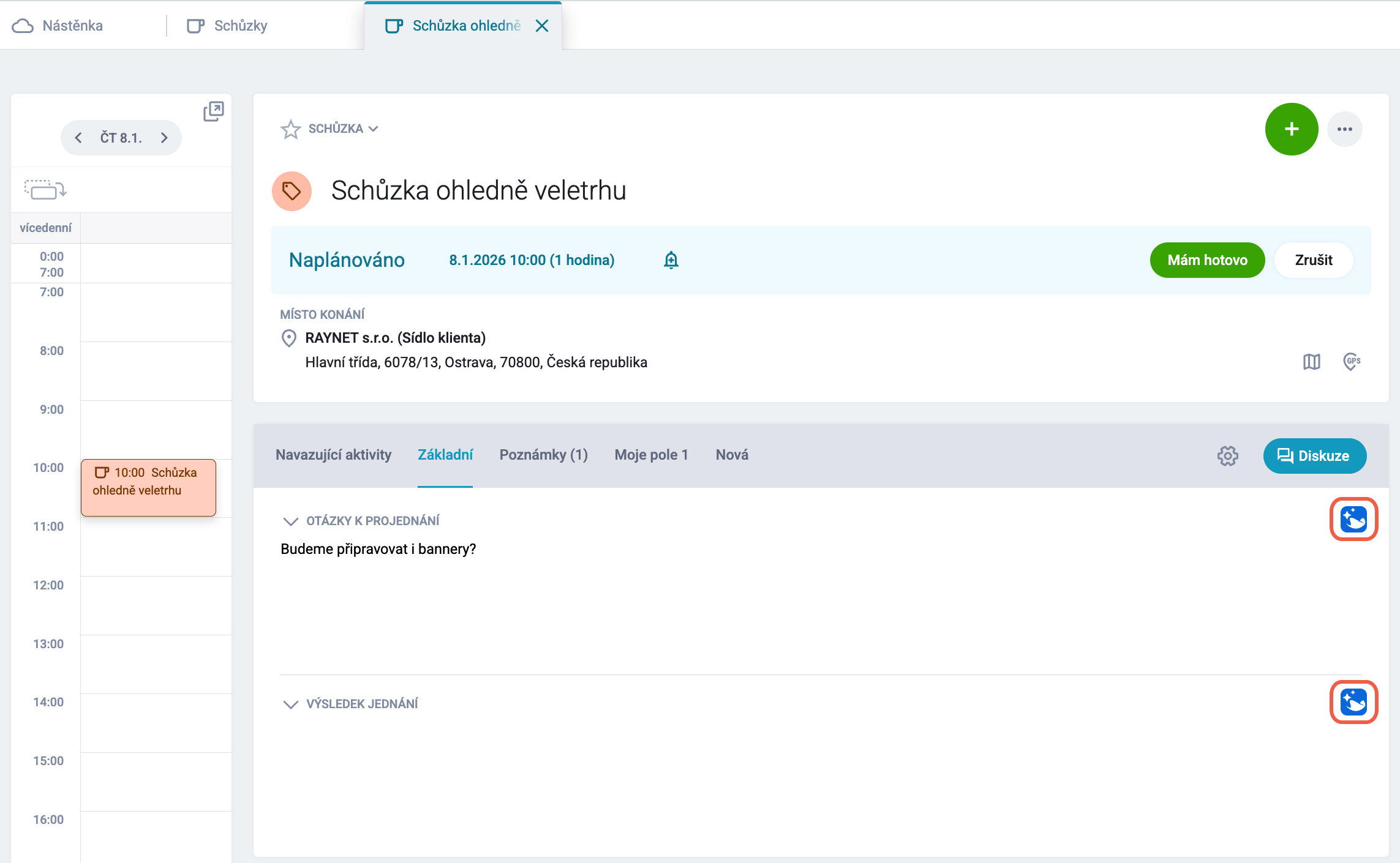Open the Nová tab
The image size is (1400, 863).
(x=732, y=455)
